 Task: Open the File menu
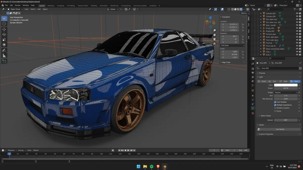pos(6,5)
